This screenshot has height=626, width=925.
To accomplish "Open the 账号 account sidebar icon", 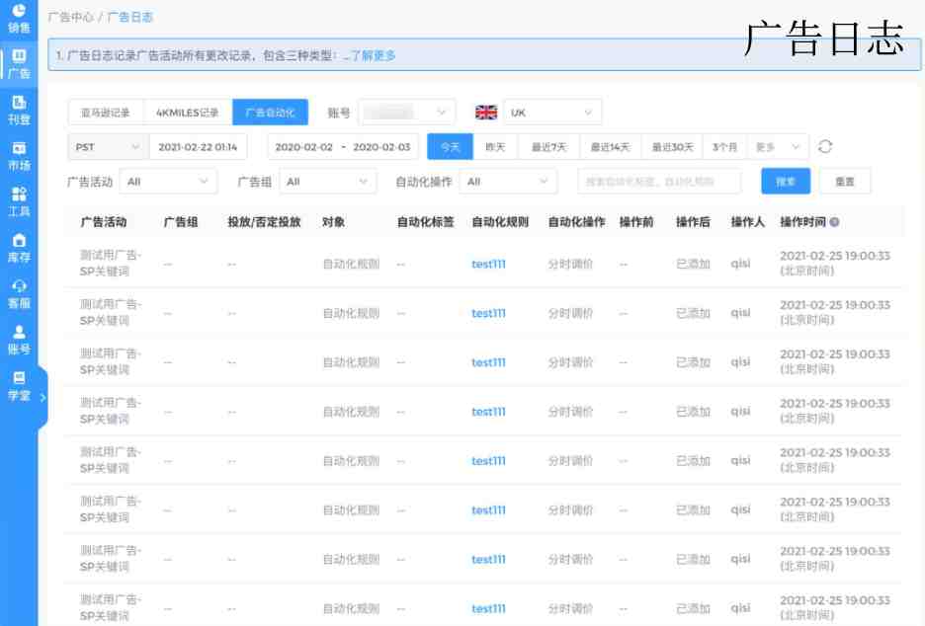I will click(x=19, y=339).
